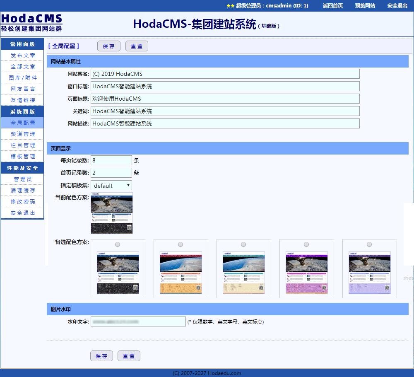Select the magenta color scheme radio button
Viewport: 414px width, 377px height.
coord(306,245)
